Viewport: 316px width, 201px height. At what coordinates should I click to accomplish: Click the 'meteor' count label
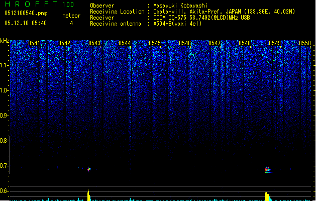coord(71,16)
